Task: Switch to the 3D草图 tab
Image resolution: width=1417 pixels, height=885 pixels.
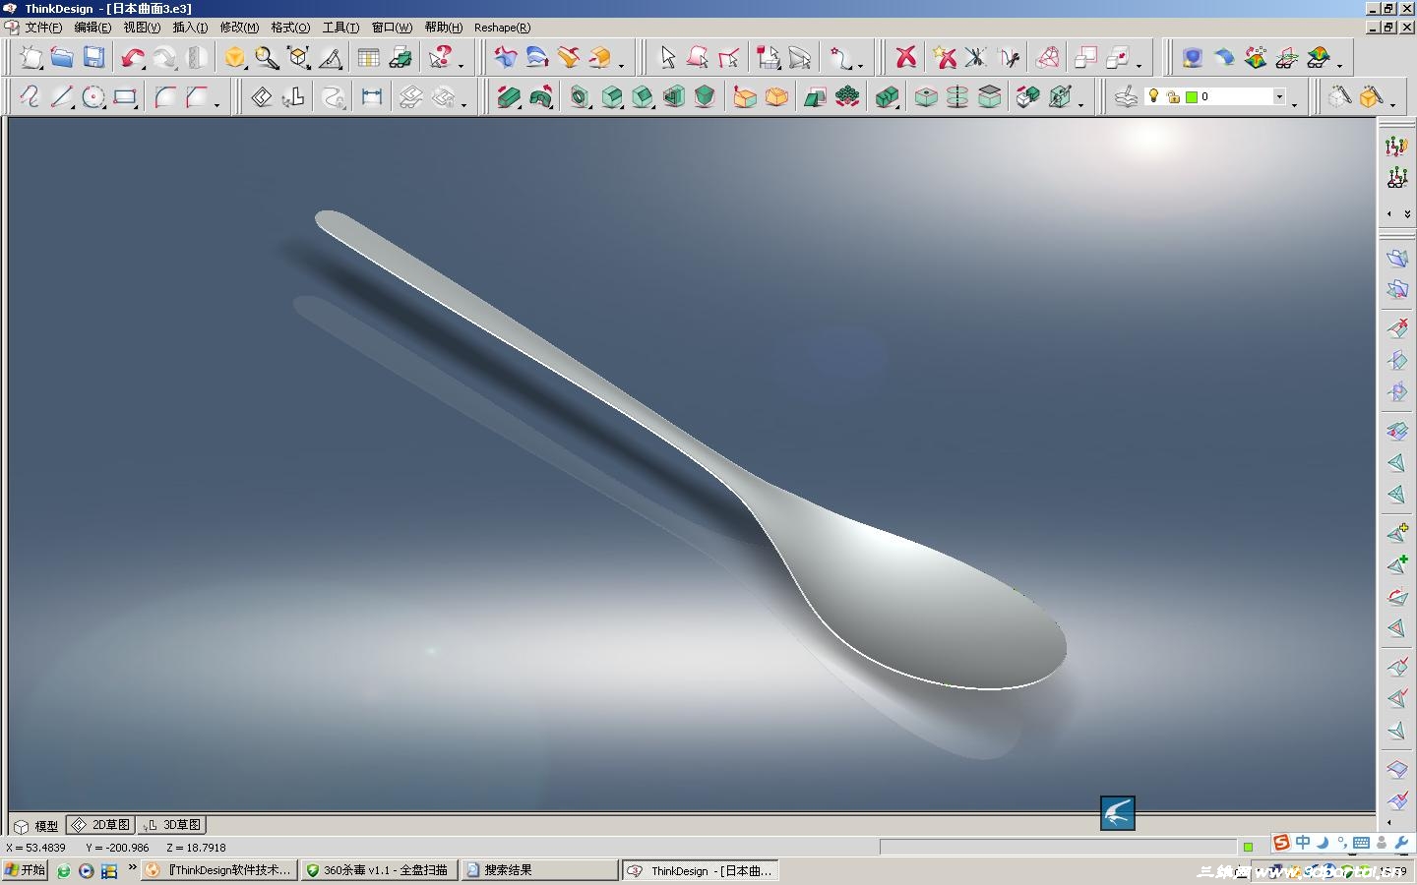Action: (171, 825)
